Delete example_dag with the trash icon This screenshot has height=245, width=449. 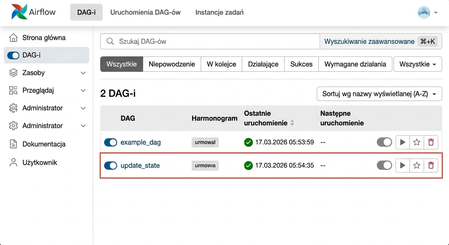(x=431, y=142)
